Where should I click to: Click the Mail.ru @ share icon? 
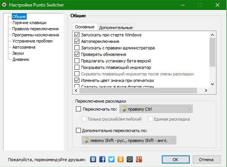[x=130, y=159]
